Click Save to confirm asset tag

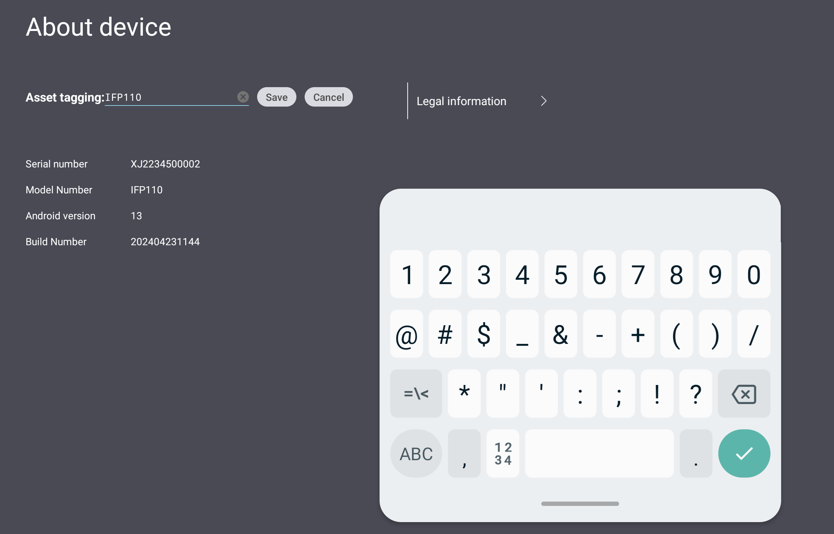(276, 97)
